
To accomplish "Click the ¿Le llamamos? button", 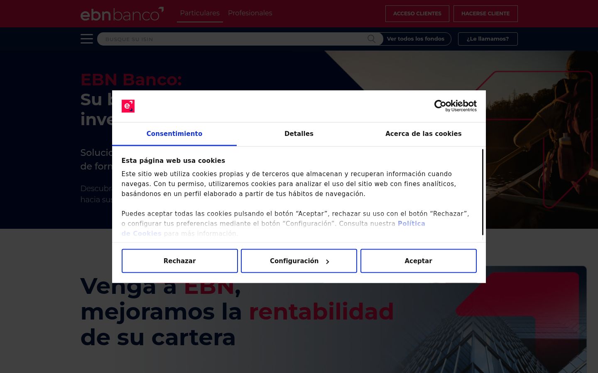I will tap(488, 39).
